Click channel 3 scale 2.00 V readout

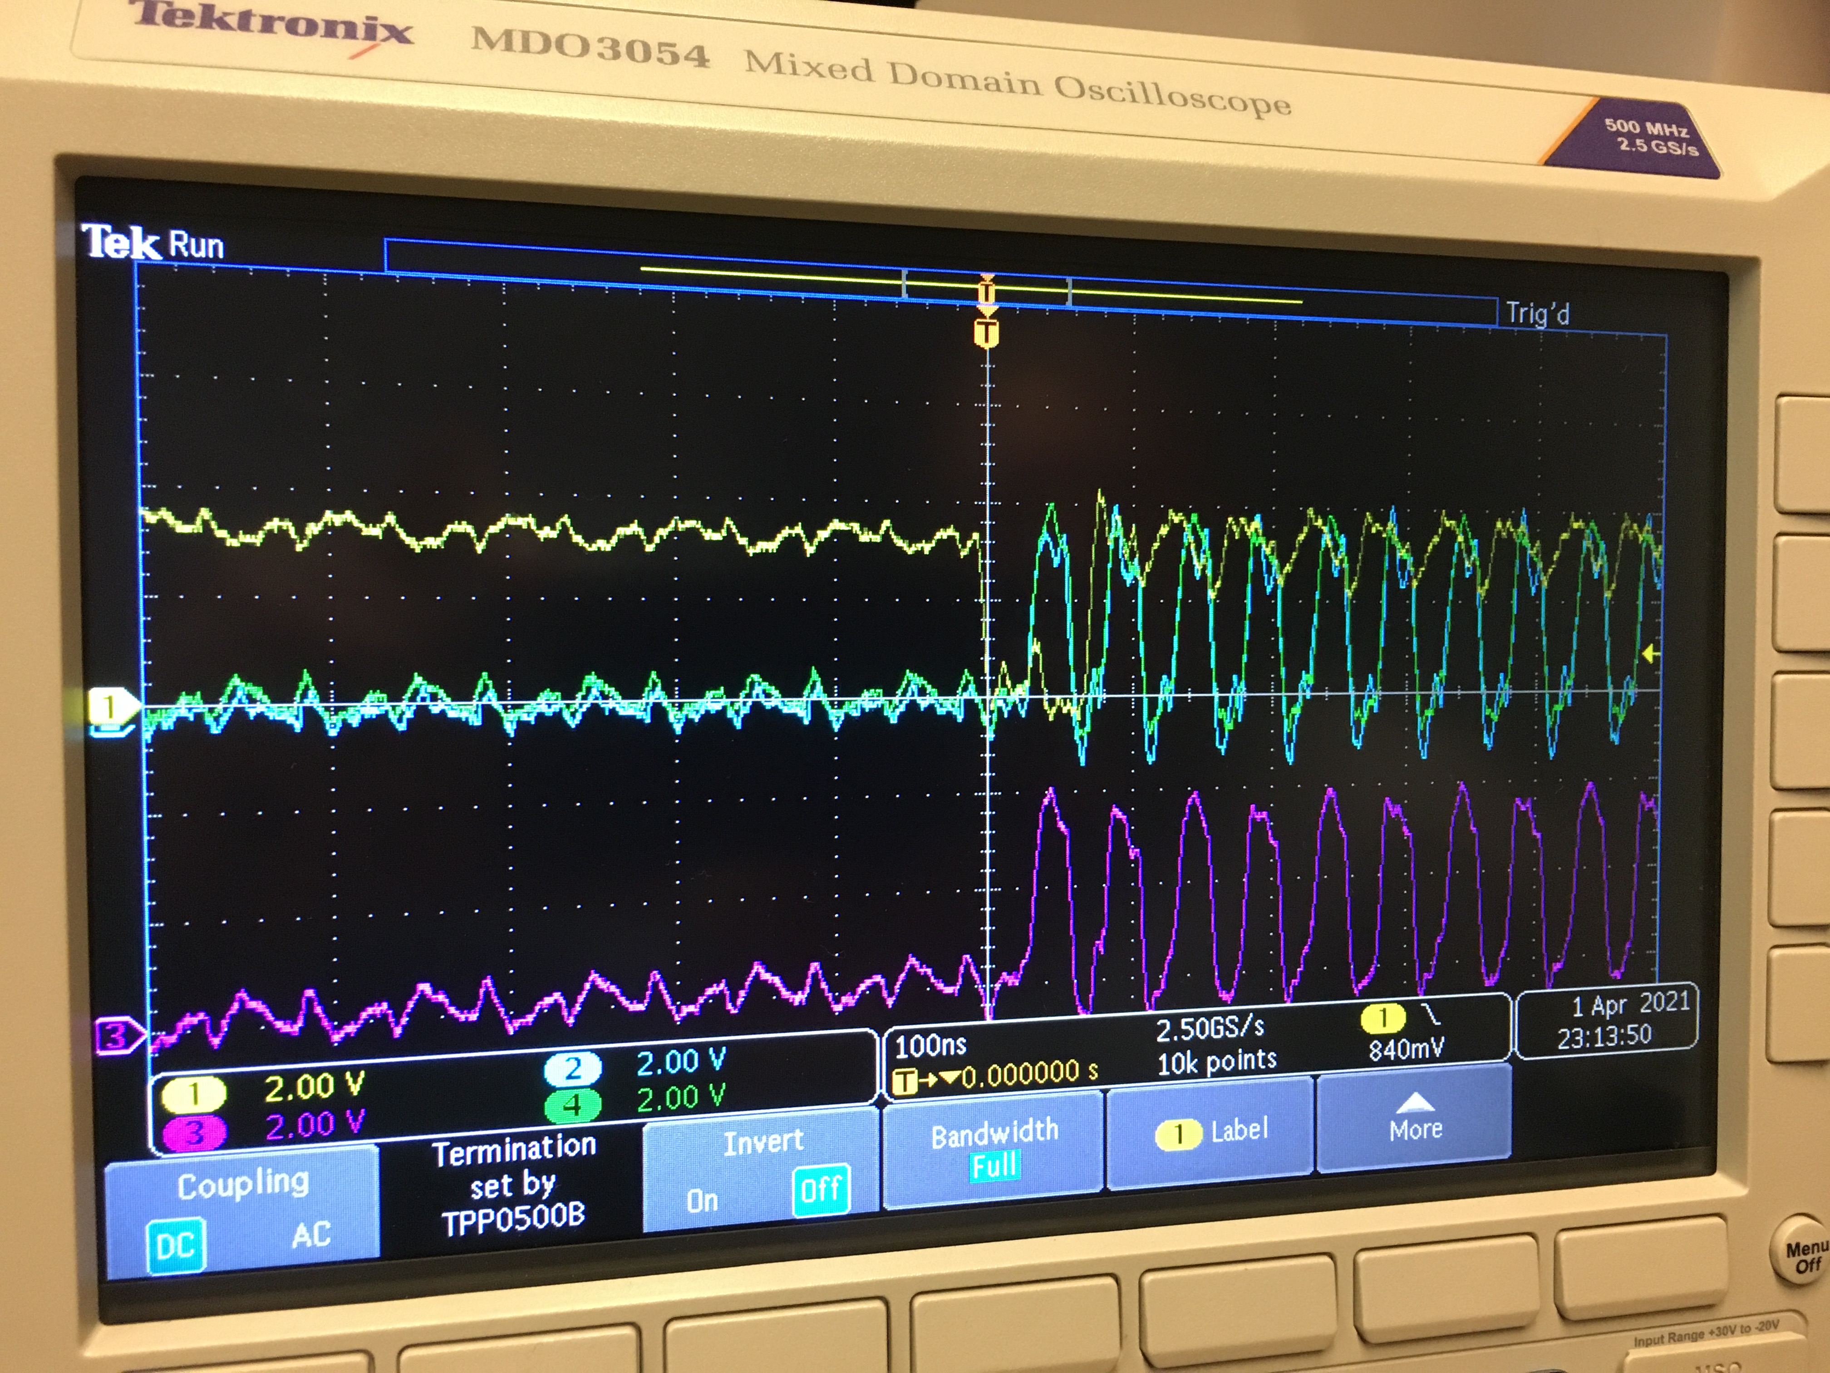pos(315,1125)
